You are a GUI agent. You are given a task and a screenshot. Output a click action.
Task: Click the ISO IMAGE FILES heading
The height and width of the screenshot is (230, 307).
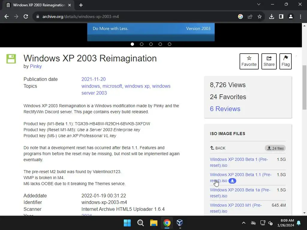coord(228,134)
